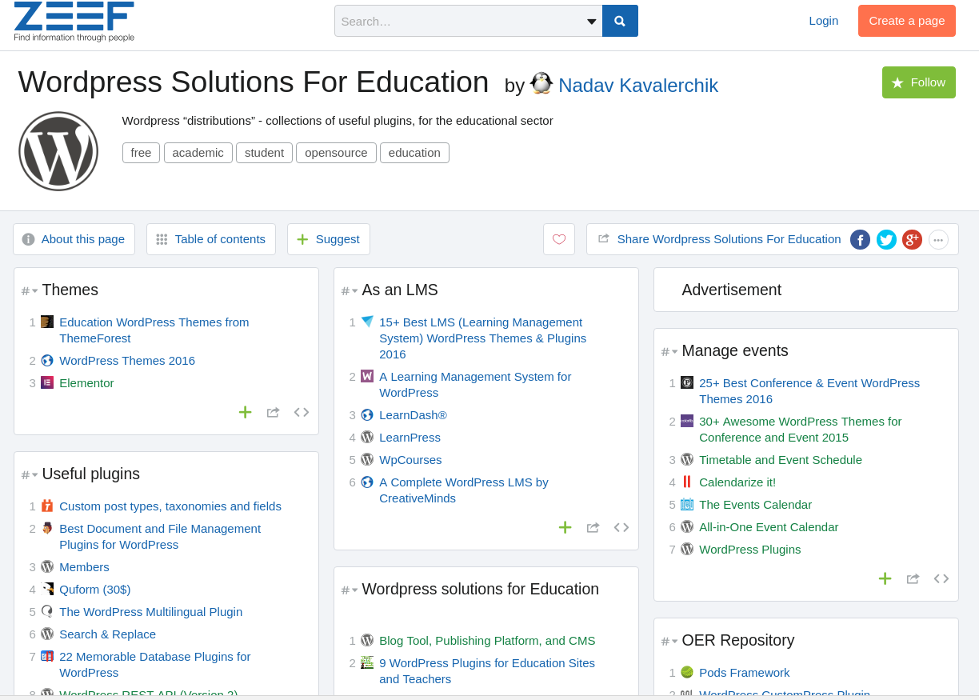Select the 'free' tag
The height and width of the screenshot is (700, 979).
(x=141, y=153)
